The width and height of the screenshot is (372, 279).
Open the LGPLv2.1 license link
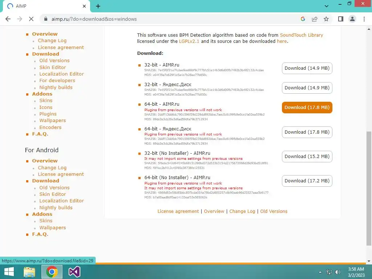(189, 41)
